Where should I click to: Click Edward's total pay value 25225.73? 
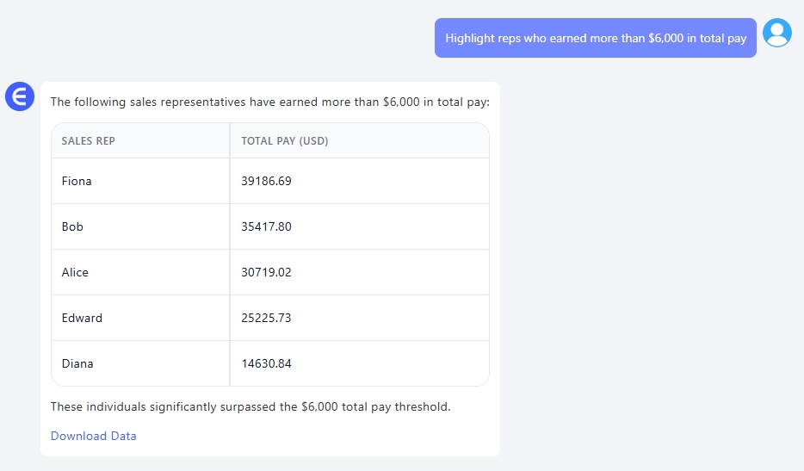(x=266, y=318)
